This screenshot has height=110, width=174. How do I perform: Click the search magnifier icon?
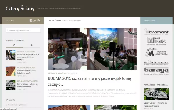tap(8, 30)
